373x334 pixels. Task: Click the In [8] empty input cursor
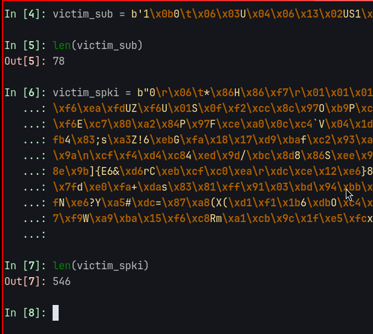56,312
